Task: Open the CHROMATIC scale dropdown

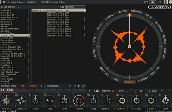Action: tap(54, 86)
